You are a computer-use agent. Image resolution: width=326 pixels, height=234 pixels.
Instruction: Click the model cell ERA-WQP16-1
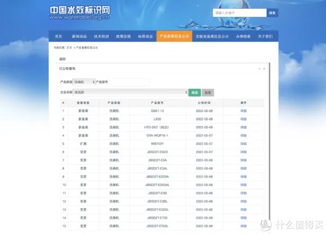coord(158,135)
